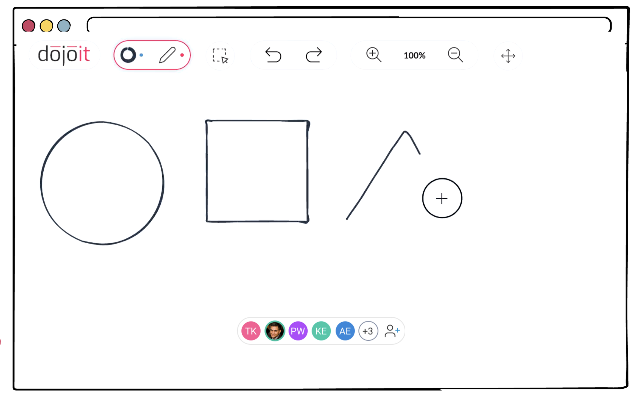Select the purple PW avatar

click(x=298, y=331)
